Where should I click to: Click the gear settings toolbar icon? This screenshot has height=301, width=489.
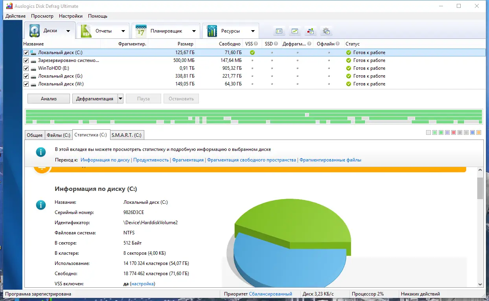[326, 31]
